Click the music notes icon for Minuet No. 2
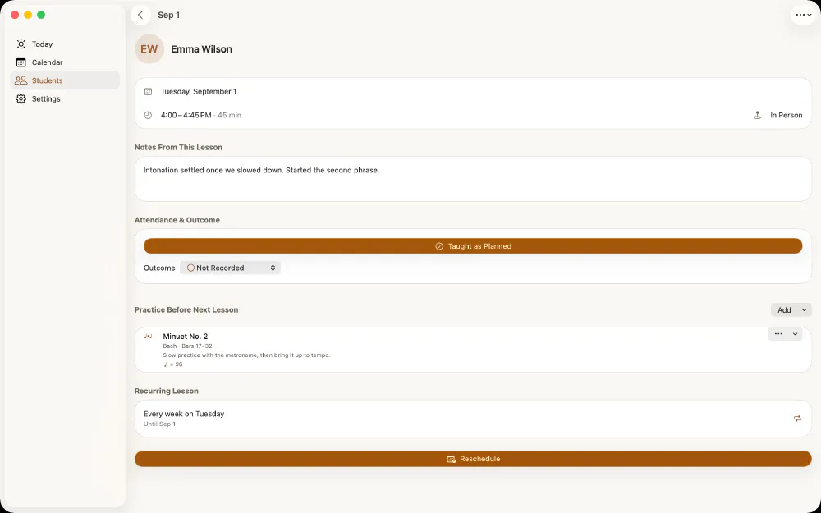The height and width of the screenshot is (513, 821). tap(149, 336)
